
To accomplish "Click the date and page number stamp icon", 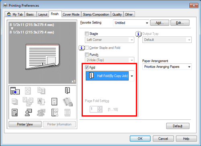I will 55,113.
